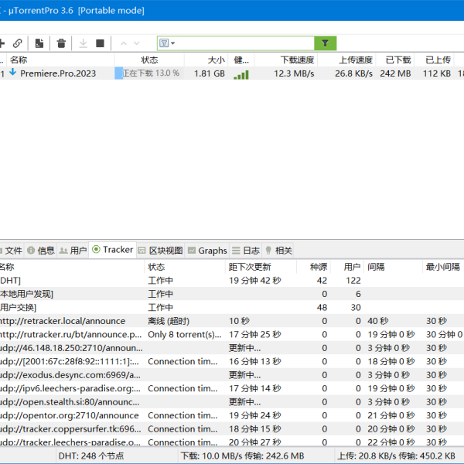Move torrent up in queue
Viewport: 464px width, 464px height.
tap(124, 43)
